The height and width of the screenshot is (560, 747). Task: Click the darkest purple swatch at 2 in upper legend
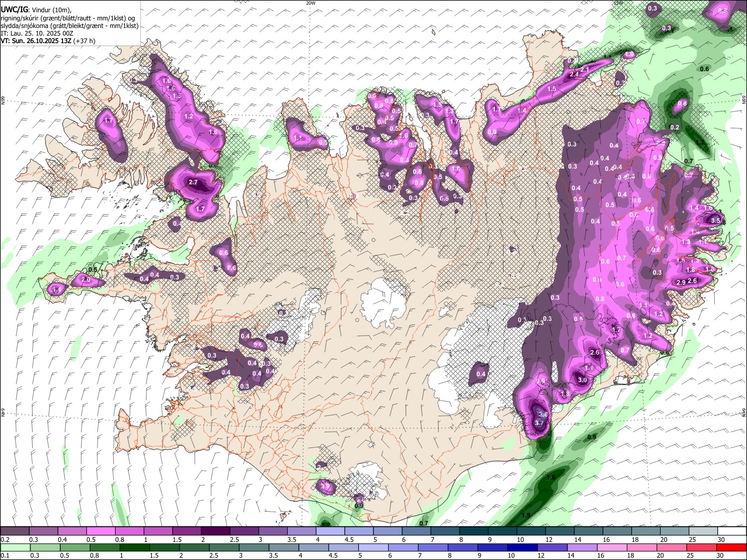click(215, 531)
